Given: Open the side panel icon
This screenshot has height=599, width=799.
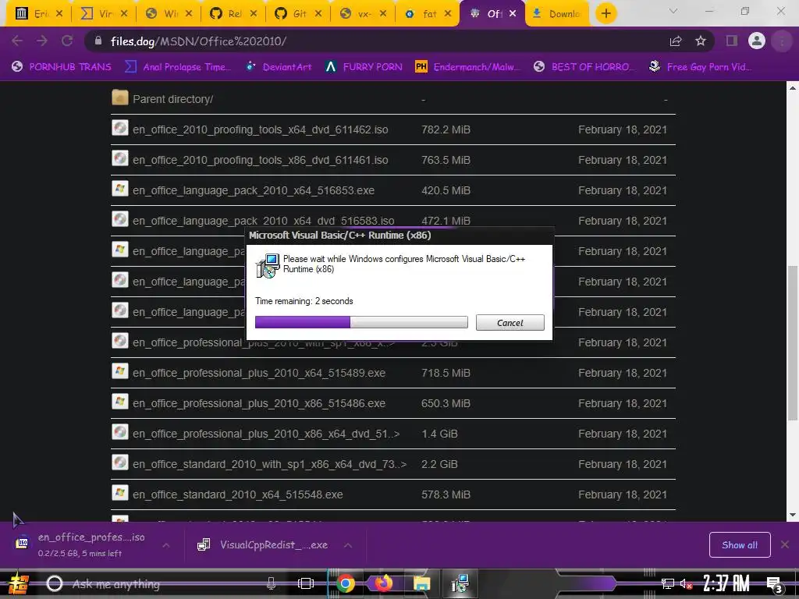Looking at the screenshot, I should point(732,41).
